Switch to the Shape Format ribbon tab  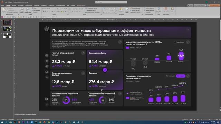pyautogui.click(x=81, y=6)
